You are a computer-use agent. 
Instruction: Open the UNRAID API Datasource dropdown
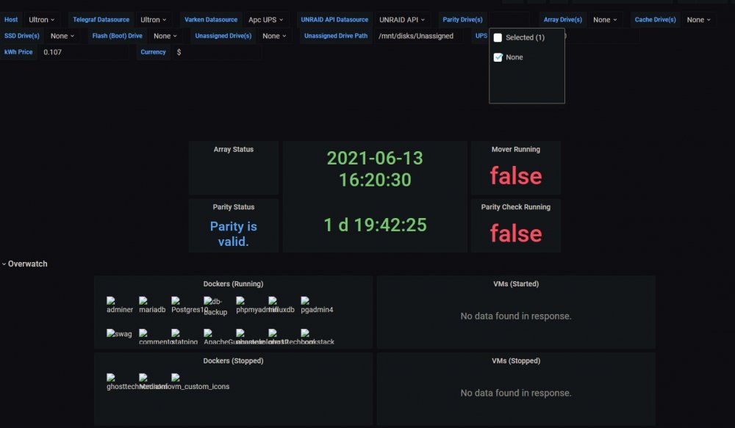[402, 20]
